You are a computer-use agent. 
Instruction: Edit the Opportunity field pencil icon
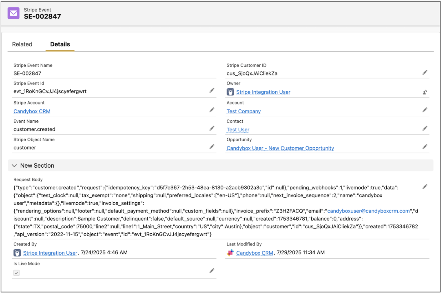[425, 147]
